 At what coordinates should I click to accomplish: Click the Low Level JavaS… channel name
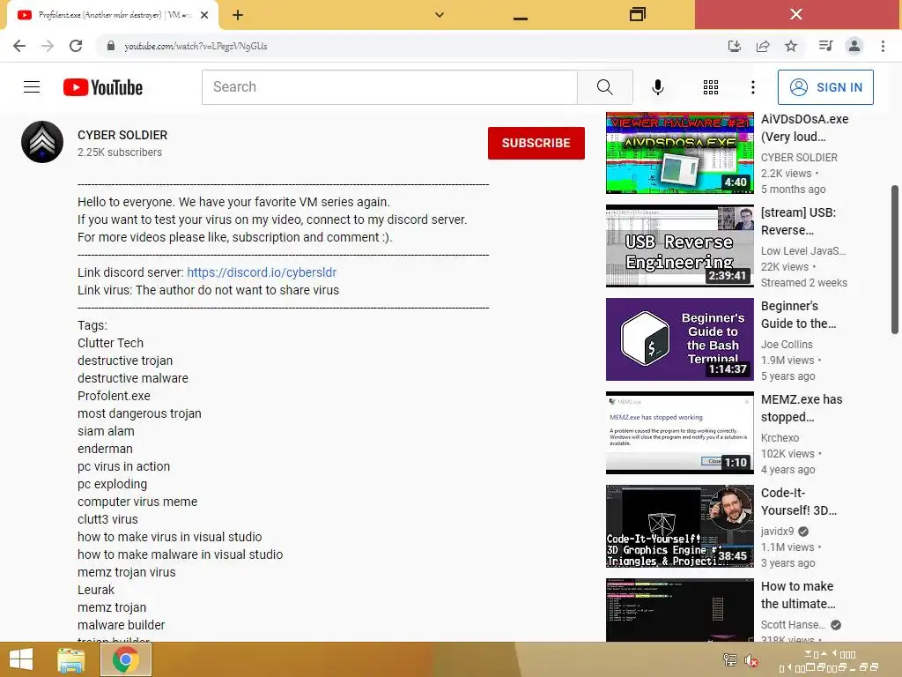[803, 251]
